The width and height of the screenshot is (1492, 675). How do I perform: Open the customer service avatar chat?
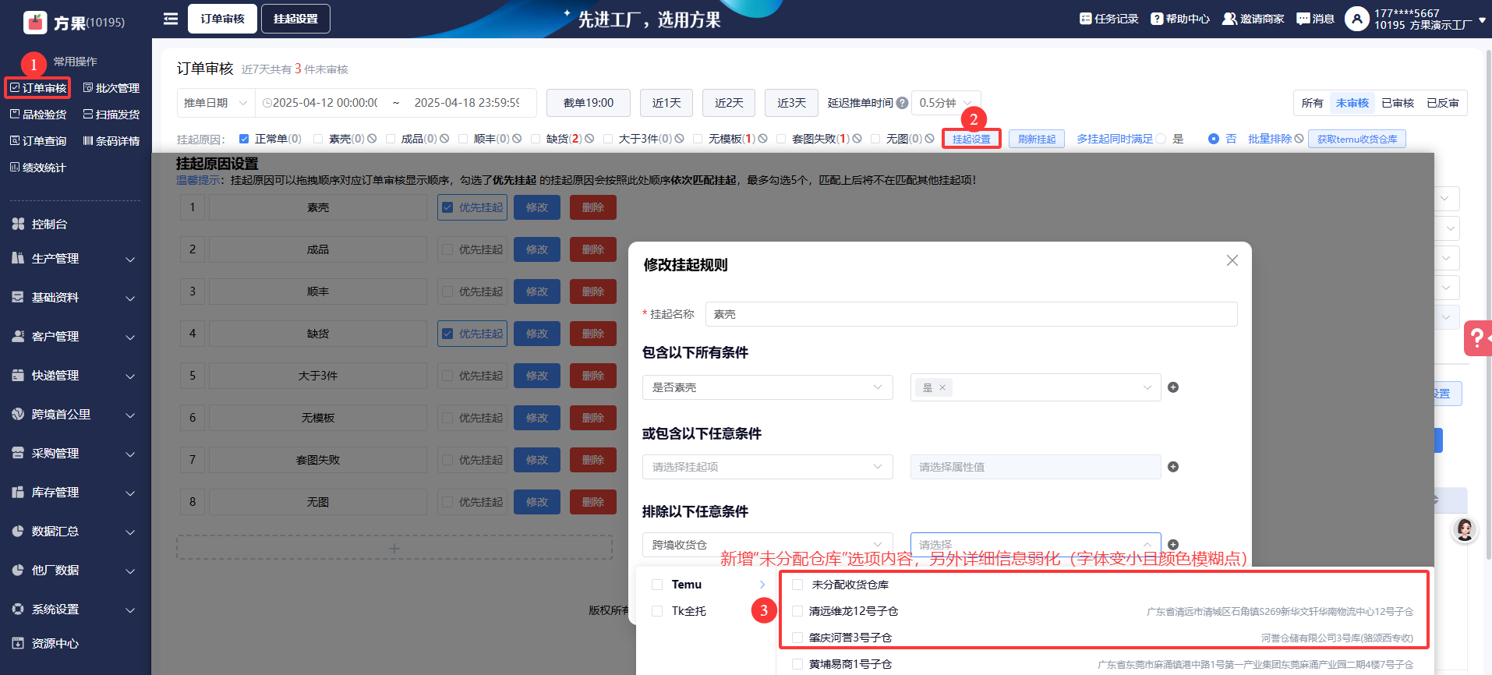(1465, 530)
